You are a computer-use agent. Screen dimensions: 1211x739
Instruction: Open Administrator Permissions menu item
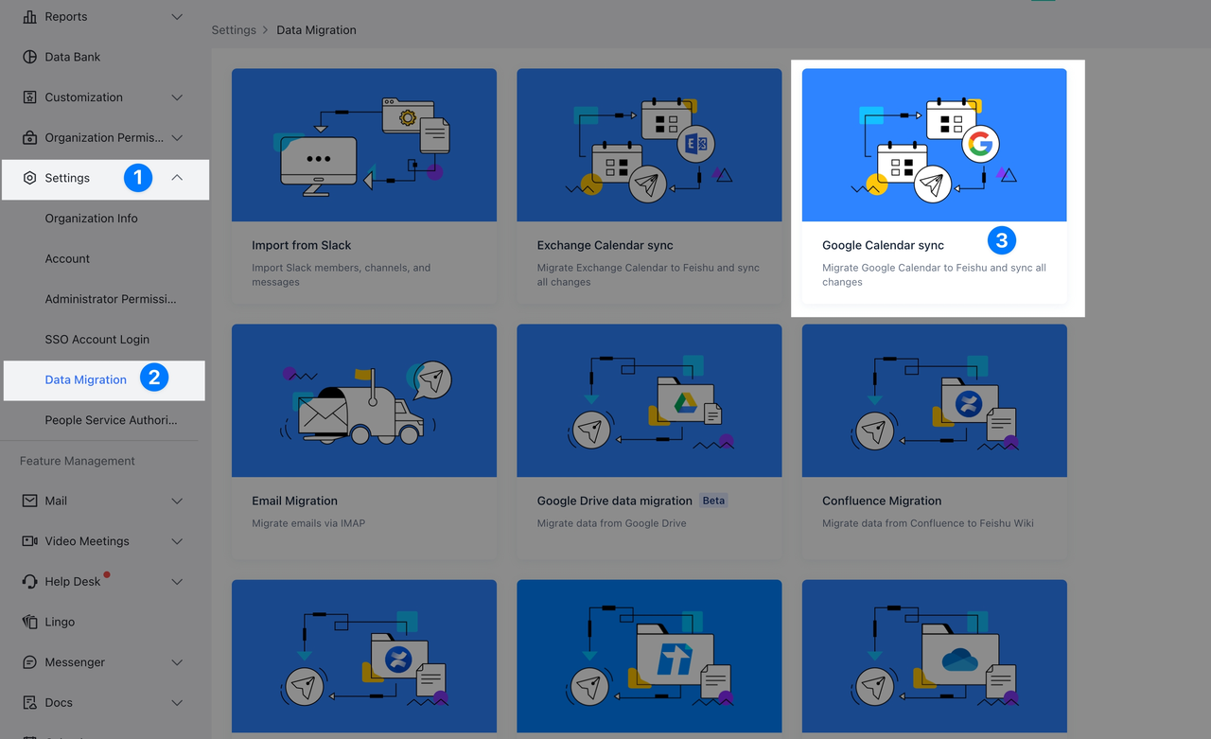[x=110, y=299]
